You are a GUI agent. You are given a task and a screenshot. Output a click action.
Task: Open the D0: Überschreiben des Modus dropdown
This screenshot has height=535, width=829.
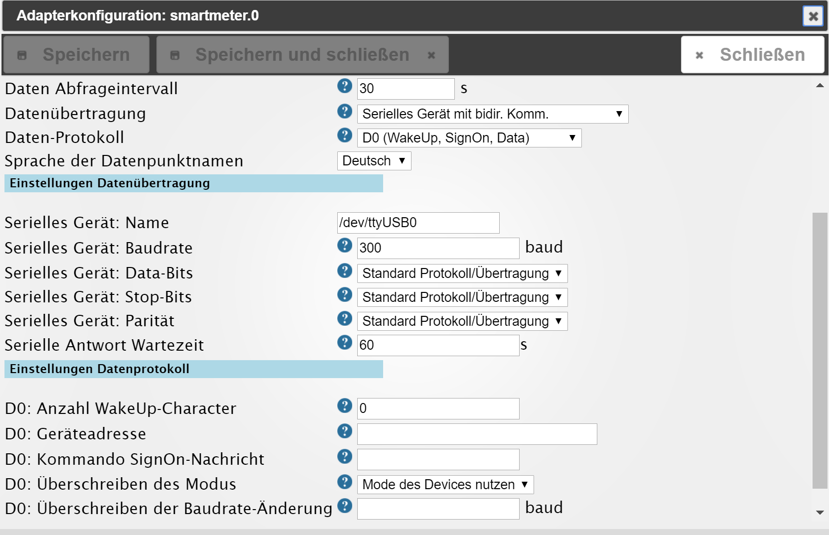click(x=445, y=484)
